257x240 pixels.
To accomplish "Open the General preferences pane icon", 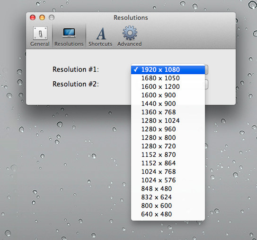I will [x=40, y=33].
